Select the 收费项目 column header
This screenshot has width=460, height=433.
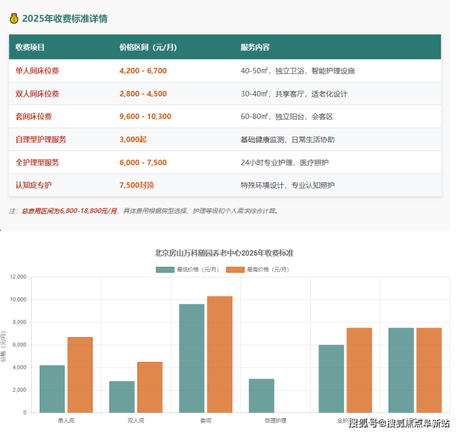click(x=30, y=47)
